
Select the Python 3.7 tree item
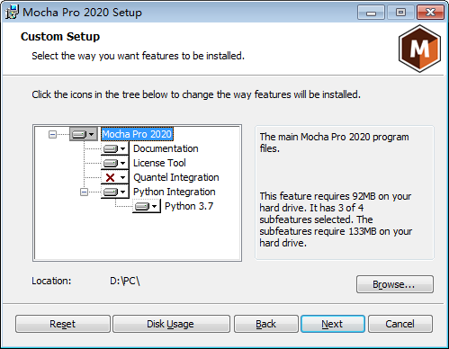tap(189, 206)
